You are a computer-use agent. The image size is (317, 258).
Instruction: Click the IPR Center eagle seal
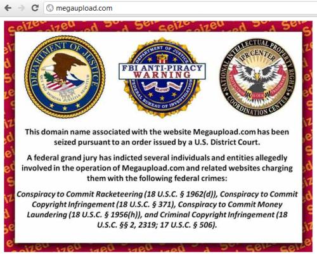[257, 77]
